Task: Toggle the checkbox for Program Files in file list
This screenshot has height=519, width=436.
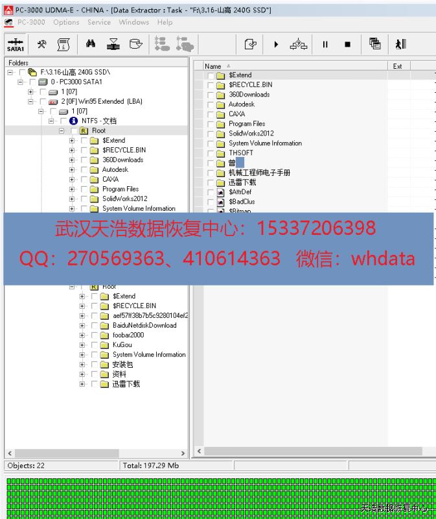Action: pos(211,124)
